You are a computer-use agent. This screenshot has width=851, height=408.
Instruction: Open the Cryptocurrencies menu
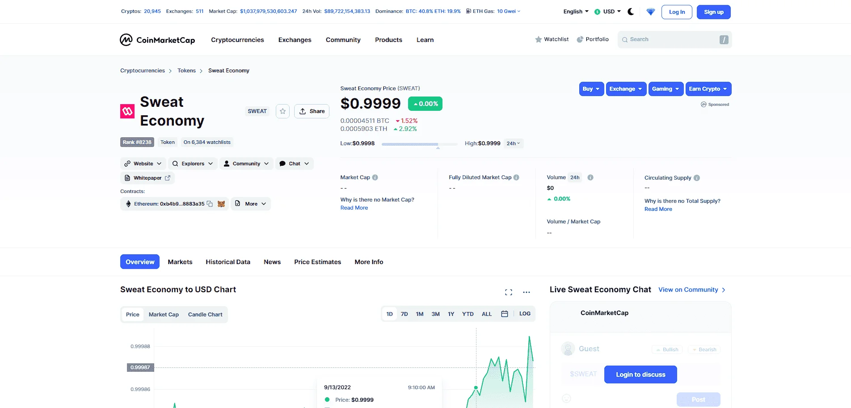click(x=237, y=40)
